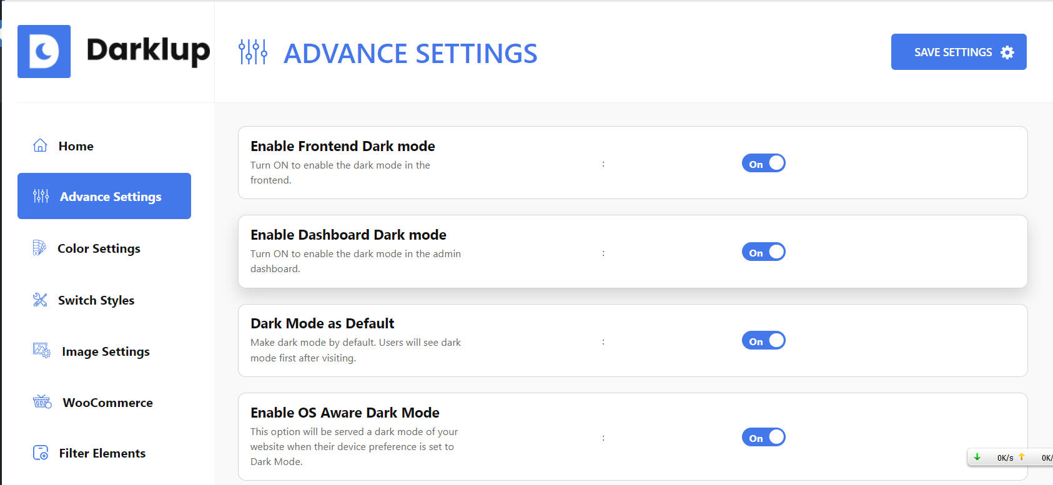Click the WooCommerce basket icon
The height and width of the screenshot is (485, 1053).
42,401
